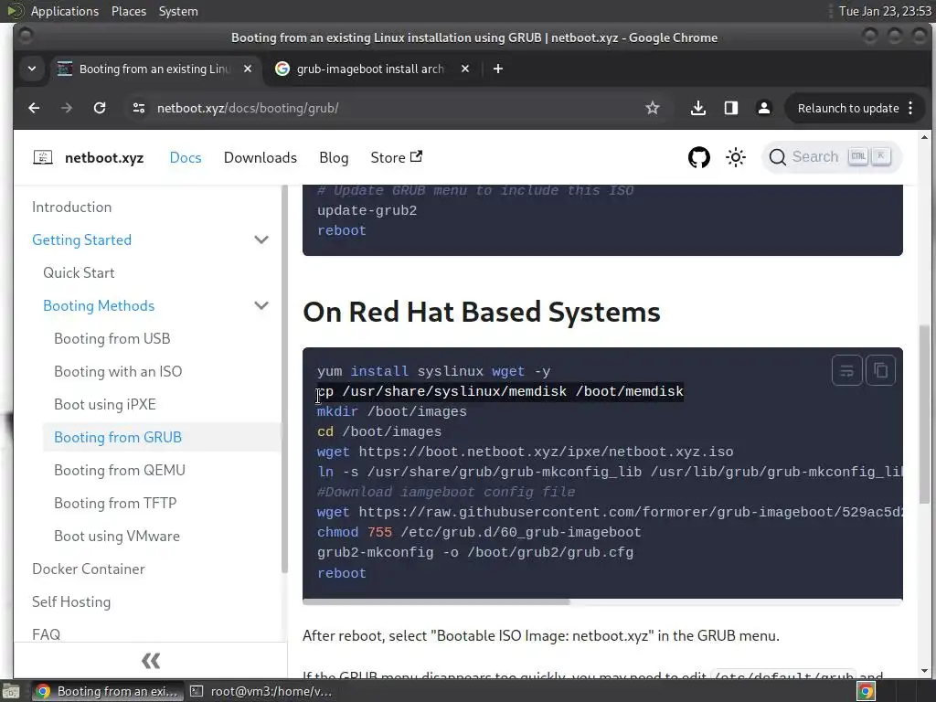Select the Booting from an existing Linux tab

pyautogui.click(x=154, y=69)
